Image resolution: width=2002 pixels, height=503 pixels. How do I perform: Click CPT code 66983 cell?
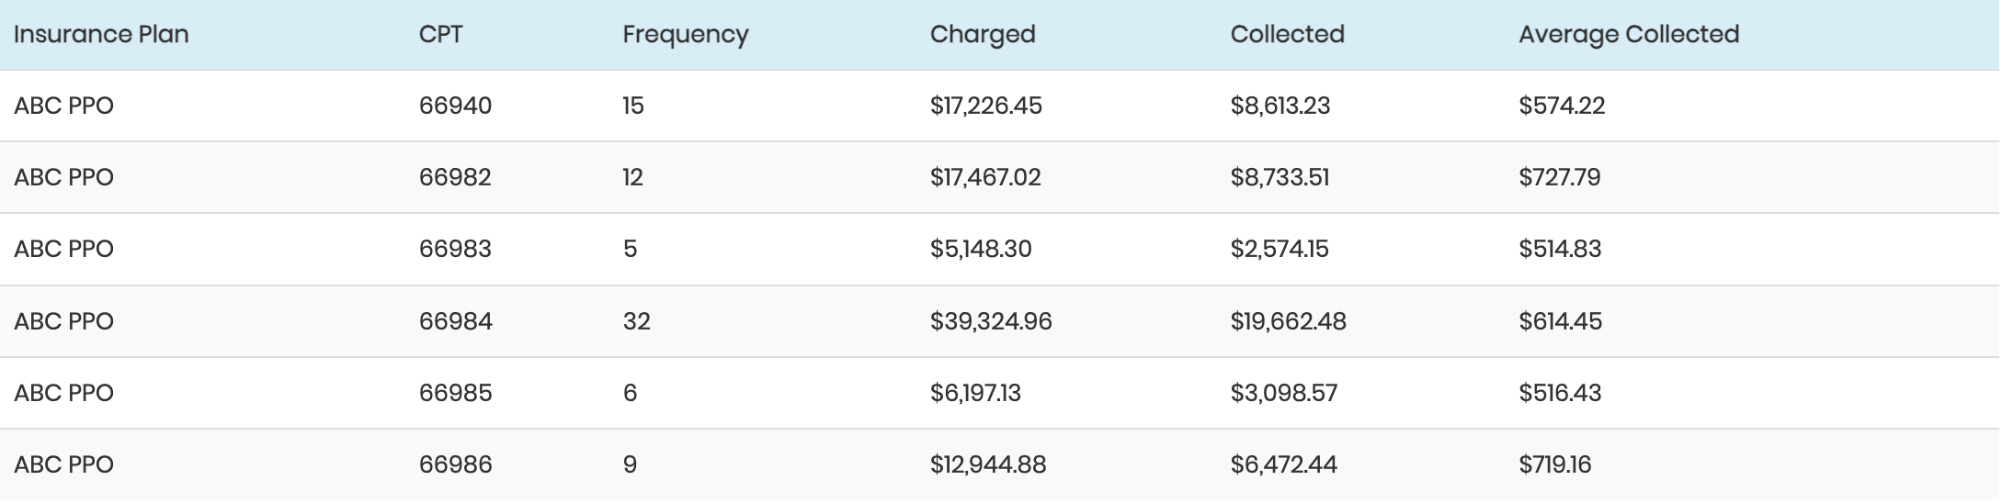coord(455,250)
